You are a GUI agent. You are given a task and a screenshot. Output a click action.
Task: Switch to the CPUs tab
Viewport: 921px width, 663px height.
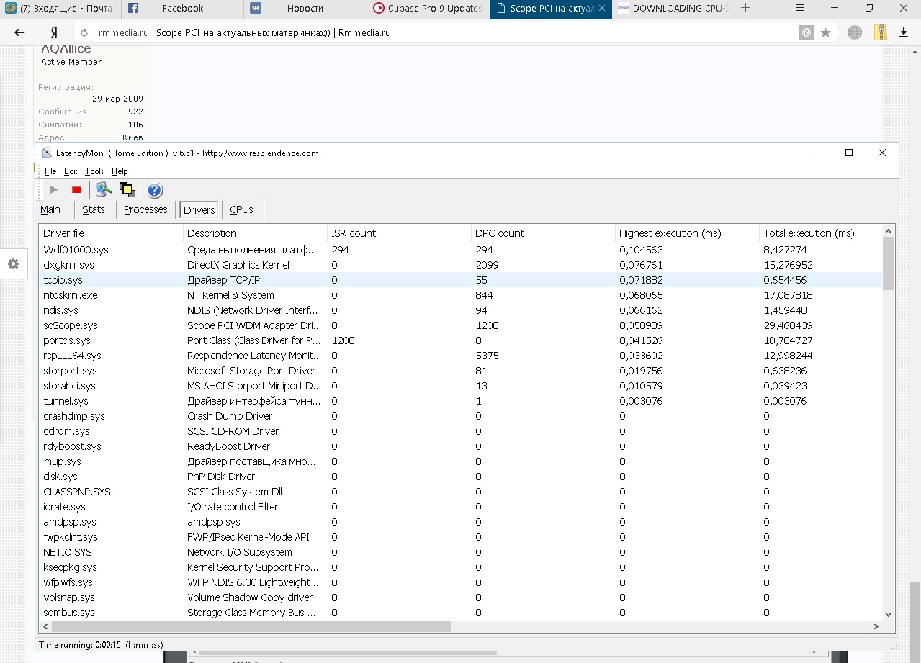[x=241, y=209]
